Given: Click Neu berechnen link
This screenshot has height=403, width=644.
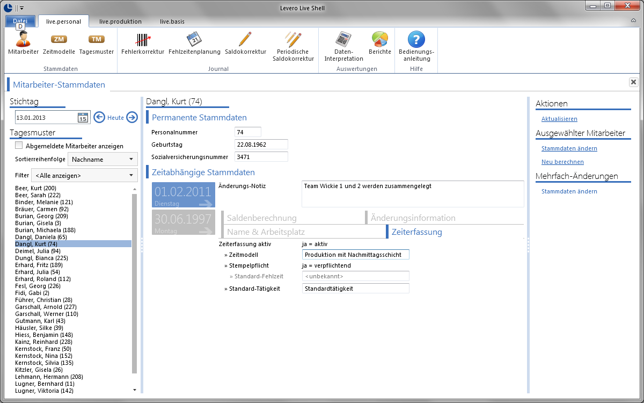Looking at the screenshot, I should click(x=562, y=162).
